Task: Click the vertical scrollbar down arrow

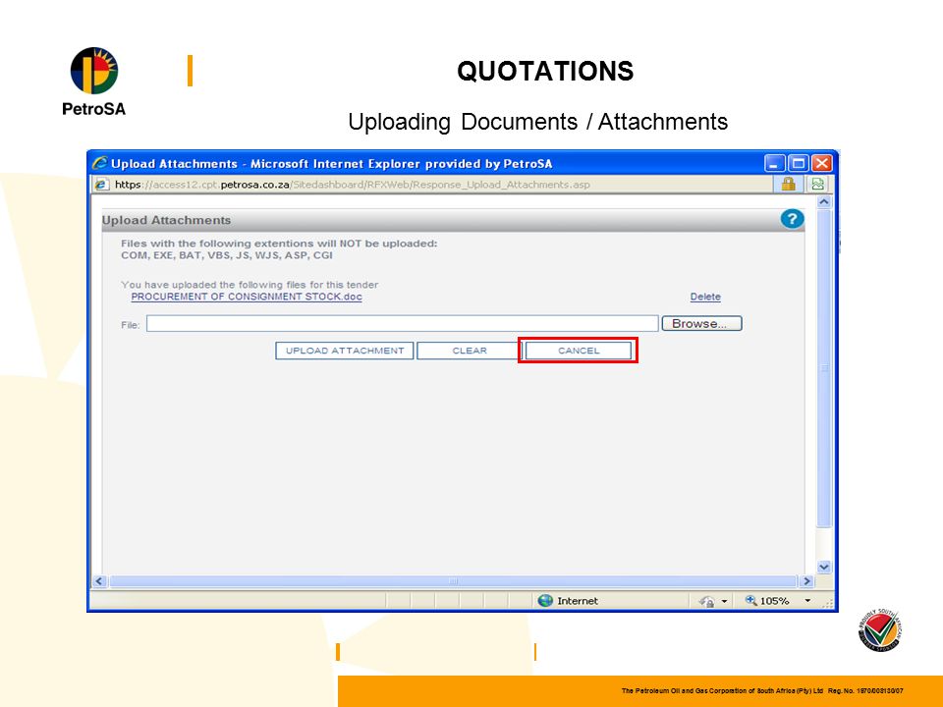Action: click(x=824, y=567)
